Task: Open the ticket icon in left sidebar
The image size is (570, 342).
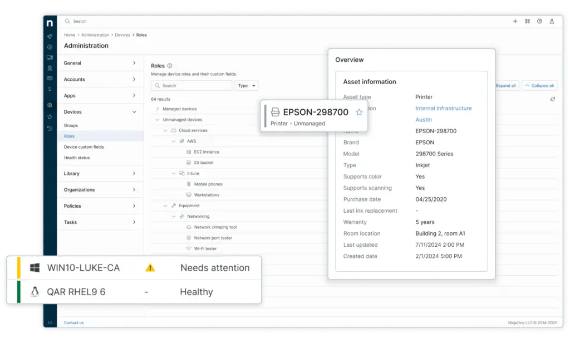Action: point(50,78)
